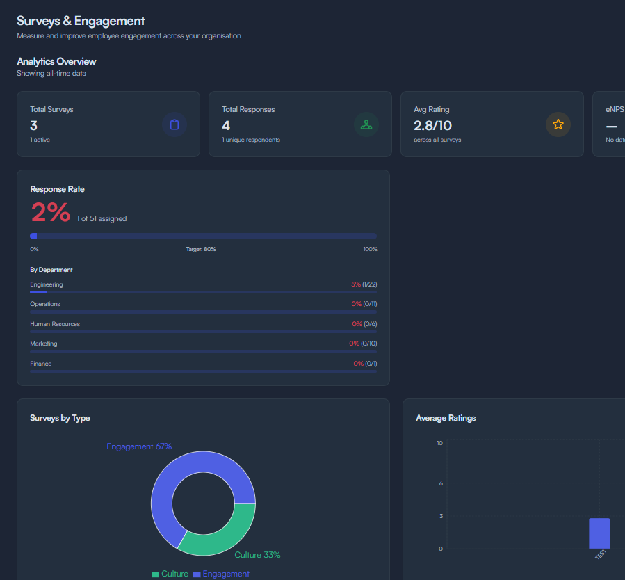Click the 'Target: 80%' label
This screenshot has height=580, width=625.
201,249
